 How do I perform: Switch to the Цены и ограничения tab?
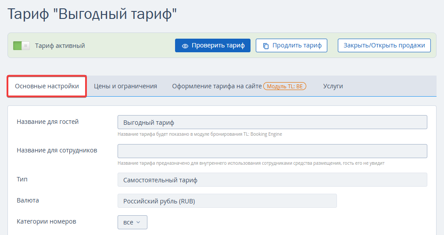125,86
